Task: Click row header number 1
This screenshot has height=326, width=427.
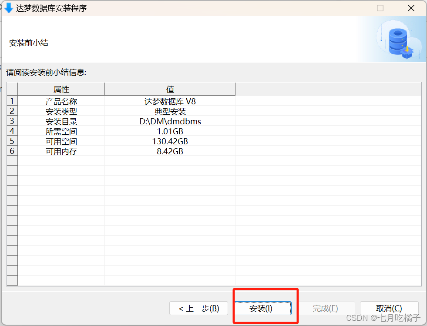Action: coord(12,101)
